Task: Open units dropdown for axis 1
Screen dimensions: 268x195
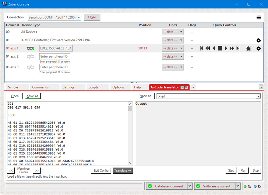Action: tap(173, 48)
